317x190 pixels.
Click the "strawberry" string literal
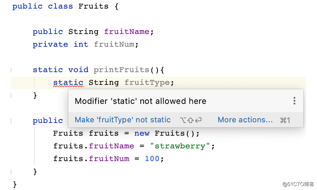pos(180,146)
